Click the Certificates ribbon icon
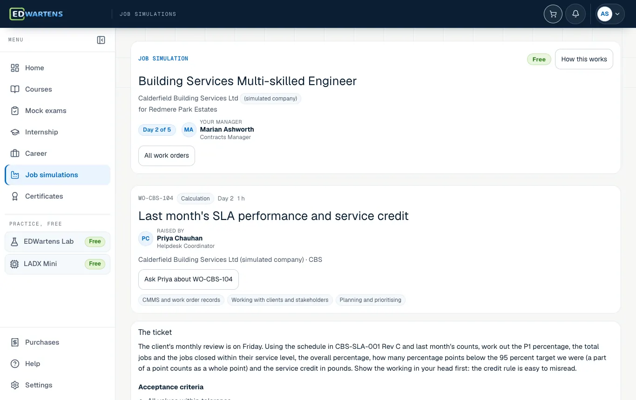 tap(15, 196)
